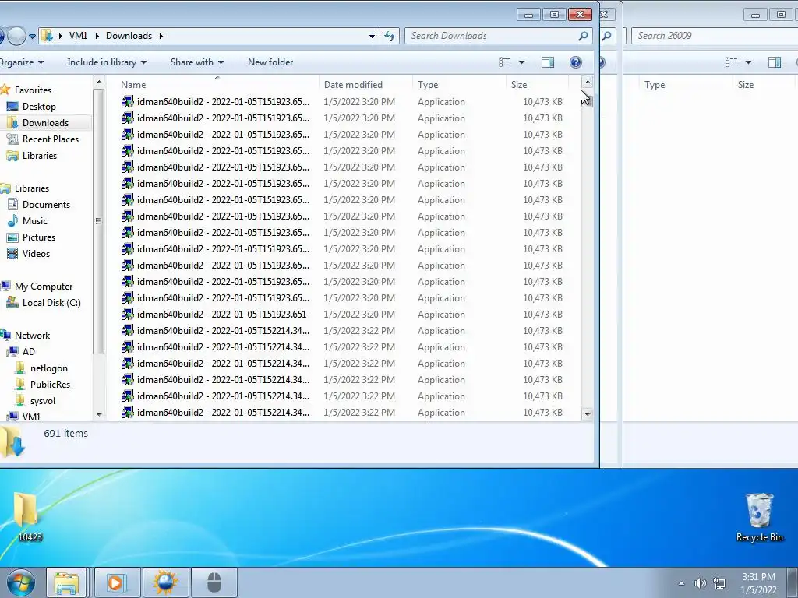Click navigation pane scroll down arrow
Viewport: 798px width, 598px height.
(99, 415)
